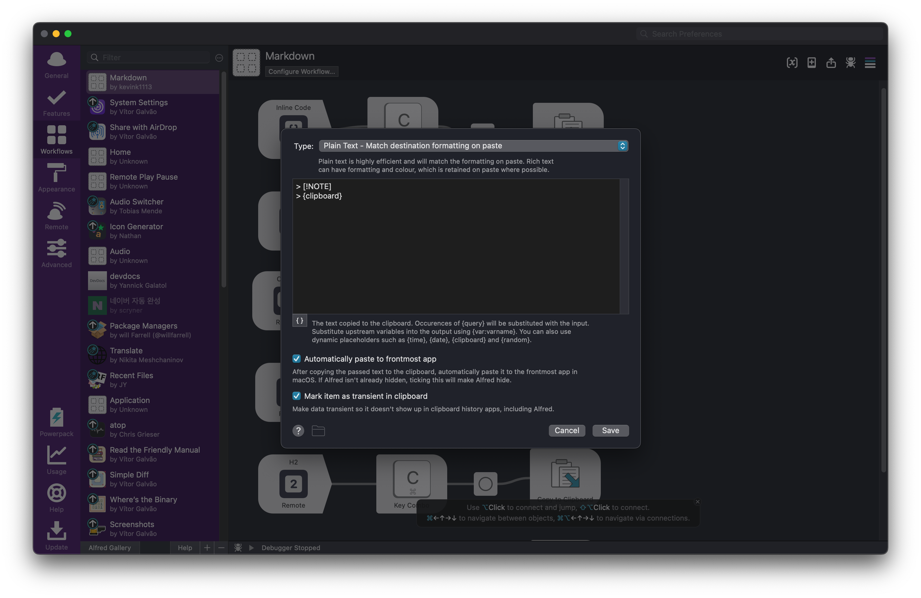The height and width of the screenshot is (598, 921).
Task: Open the Type dropdown for Plain Text
Action: [473, 146]
